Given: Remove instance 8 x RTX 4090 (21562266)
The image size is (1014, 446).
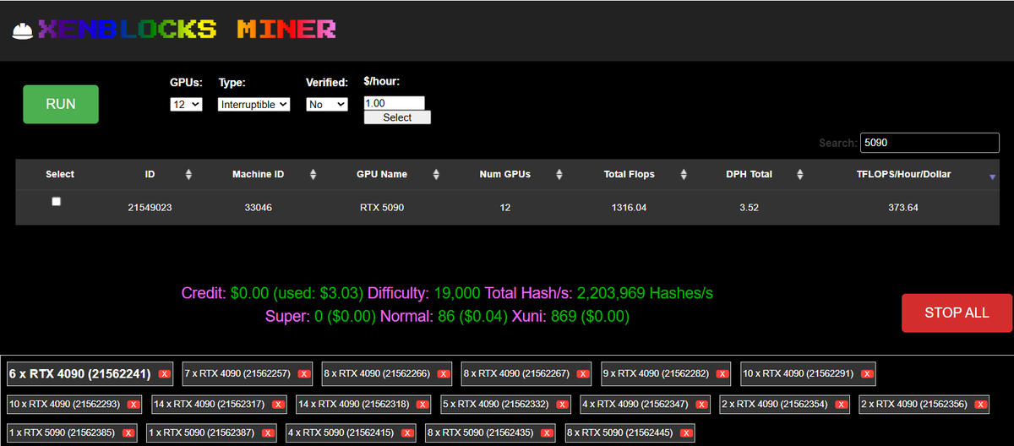Looking at the screenshot, I should pyautogui.click(x=443, y=373).
